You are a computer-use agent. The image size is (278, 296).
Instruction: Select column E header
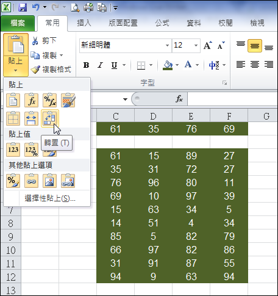[191, 117]
